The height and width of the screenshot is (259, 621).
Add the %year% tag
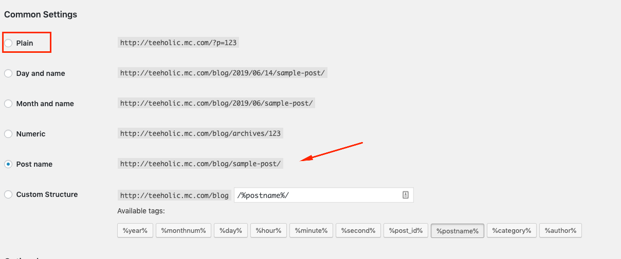(135, 231)
